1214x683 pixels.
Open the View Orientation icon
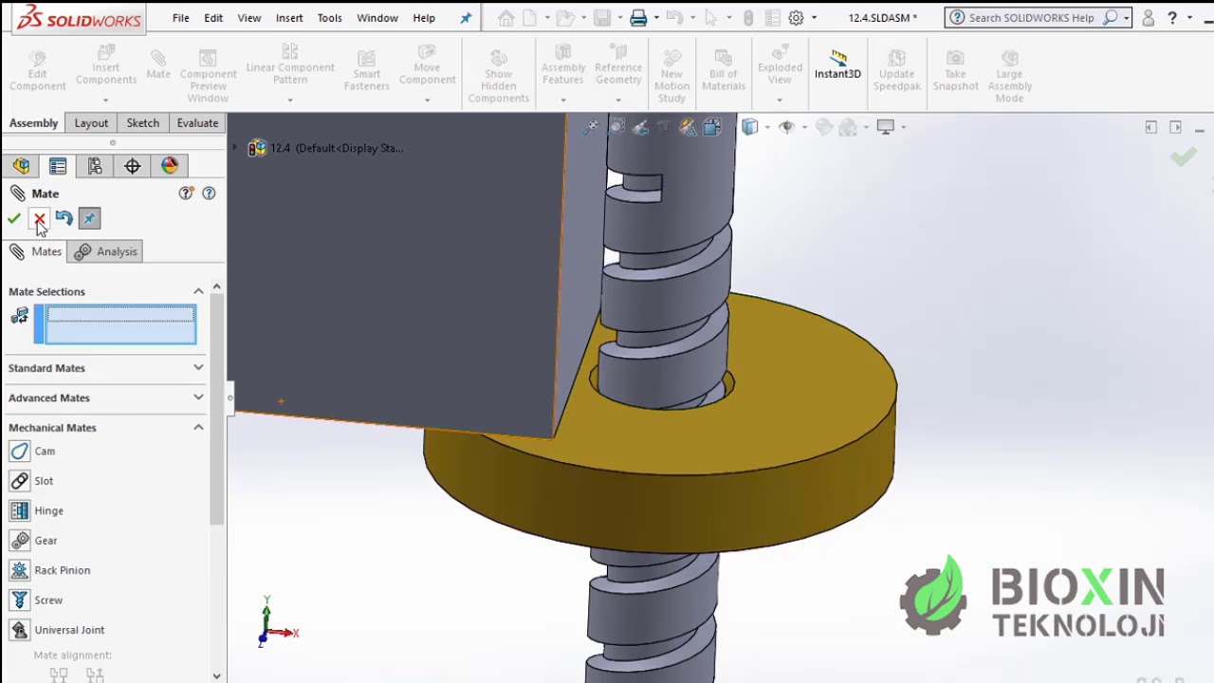point(712,127)
